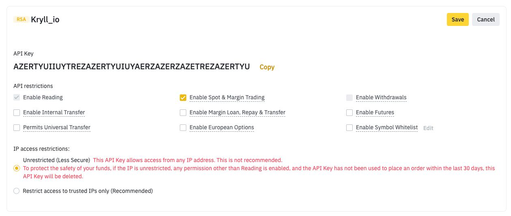Copy the API key string
The image size is (511, 216).
(267, 67)
